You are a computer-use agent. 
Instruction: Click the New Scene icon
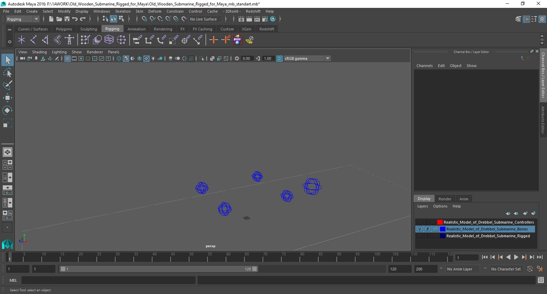click(51, 19)
